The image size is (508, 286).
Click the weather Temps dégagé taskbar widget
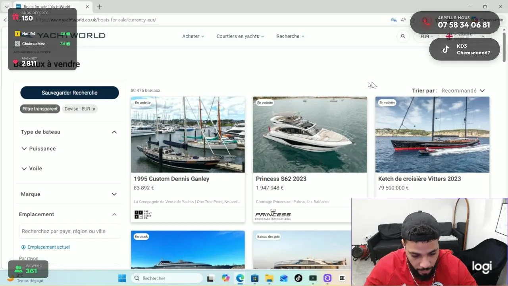click(26, 278)
